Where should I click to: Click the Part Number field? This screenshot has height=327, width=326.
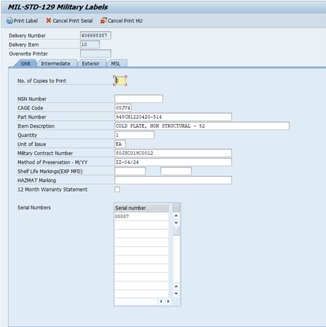pos(173,117)
